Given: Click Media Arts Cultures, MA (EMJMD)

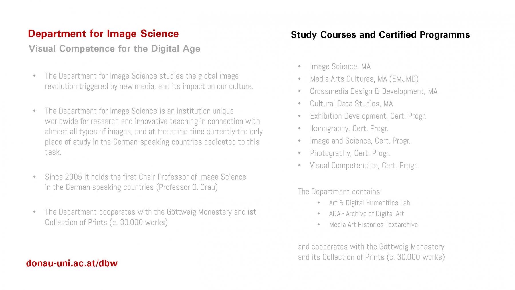Looking at the screenshot, I should coord(364,79).
